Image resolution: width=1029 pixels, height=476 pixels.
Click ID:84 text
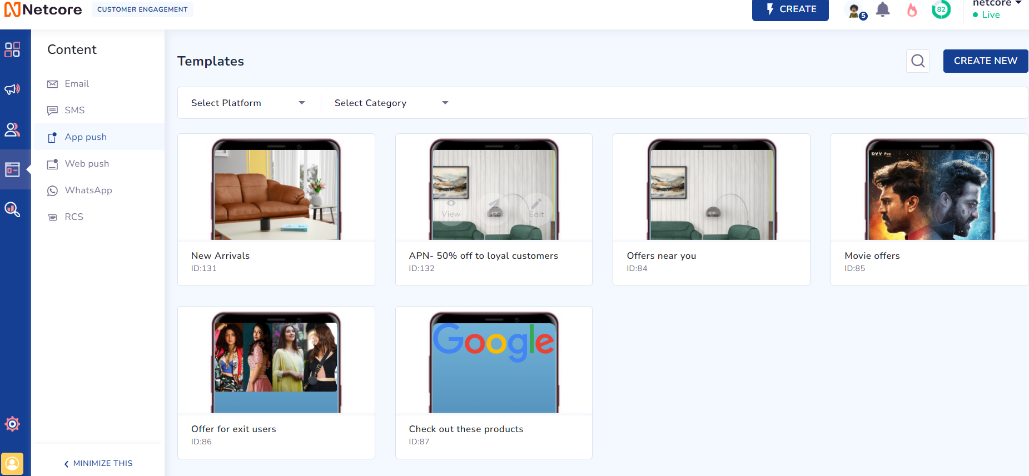[637, 268]
